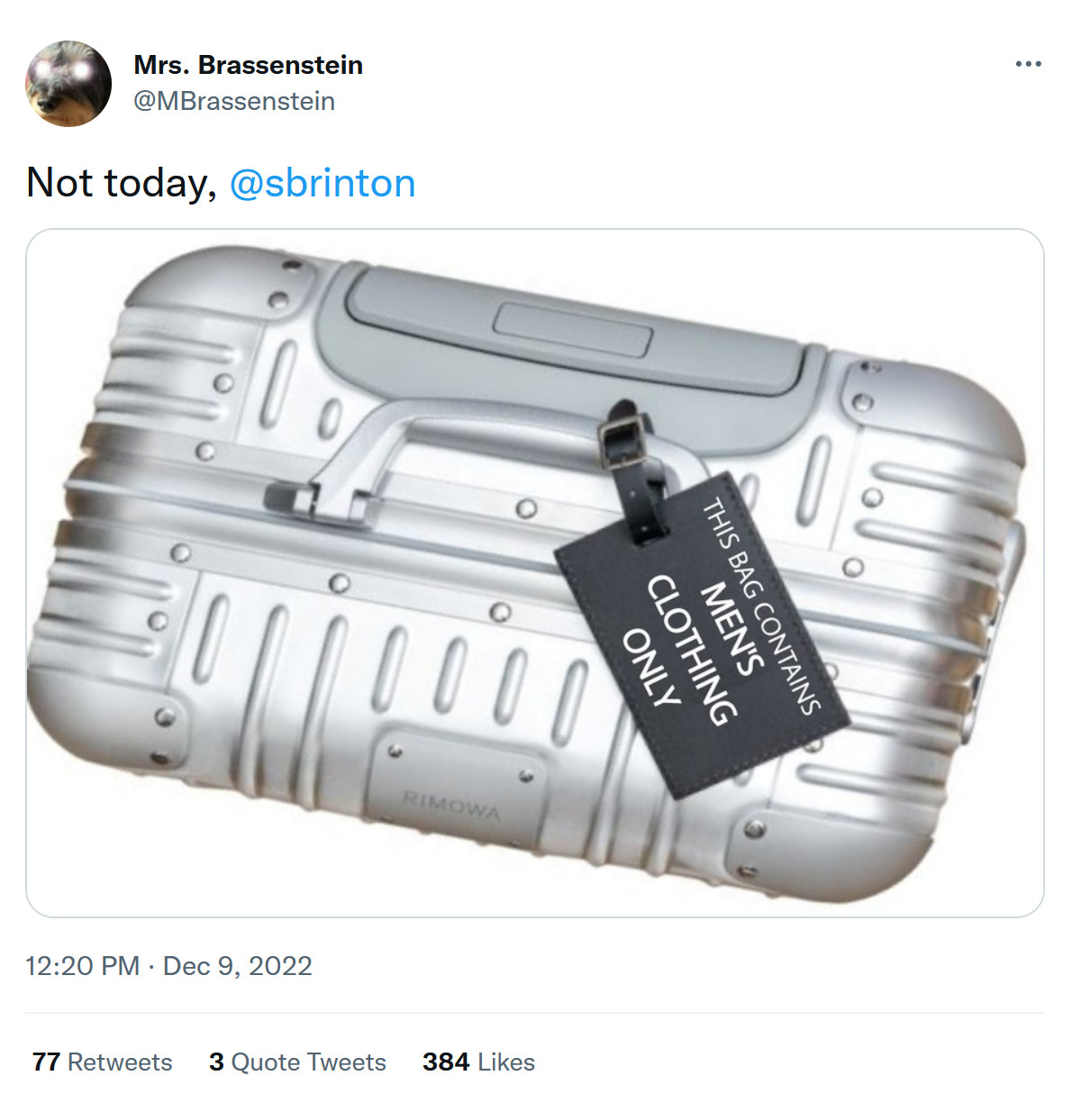Click 'THIS BAG CONTAINS' line on the tag
Screen dimensions: 1073x1103
761,606
